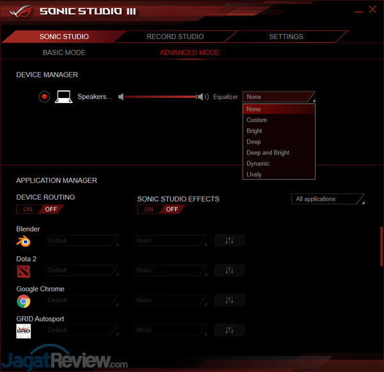Image resolution: width=384 pixels, height=372 pixels.
Task: Open GRID Autosport's Music effect dropdown
Action: coord(170,330)
